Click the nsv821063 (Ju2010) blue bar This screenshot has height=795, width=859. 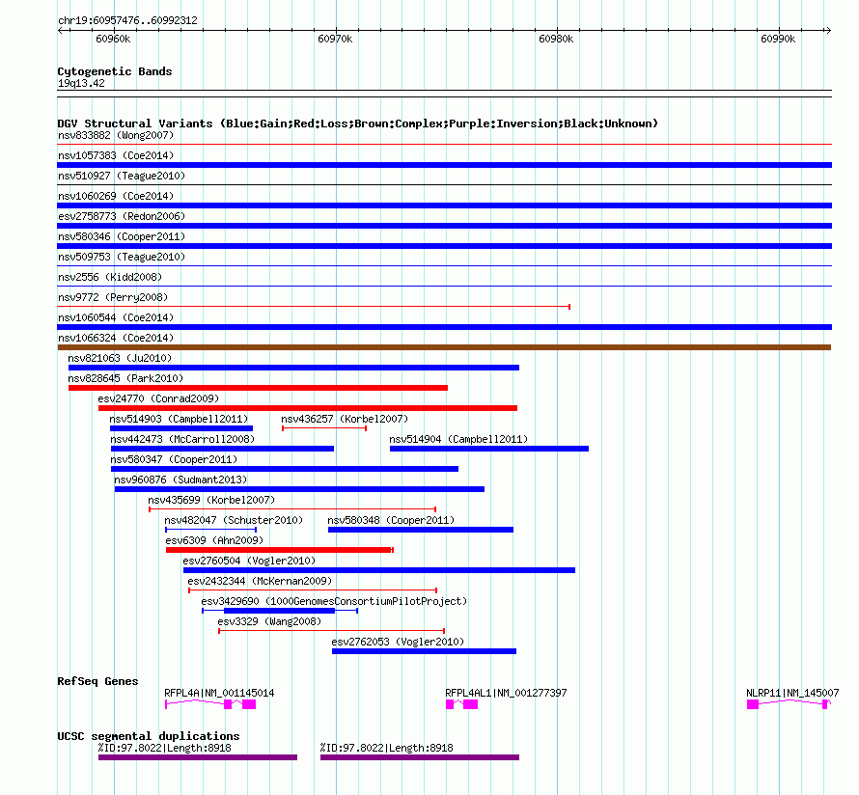point(293,368)
